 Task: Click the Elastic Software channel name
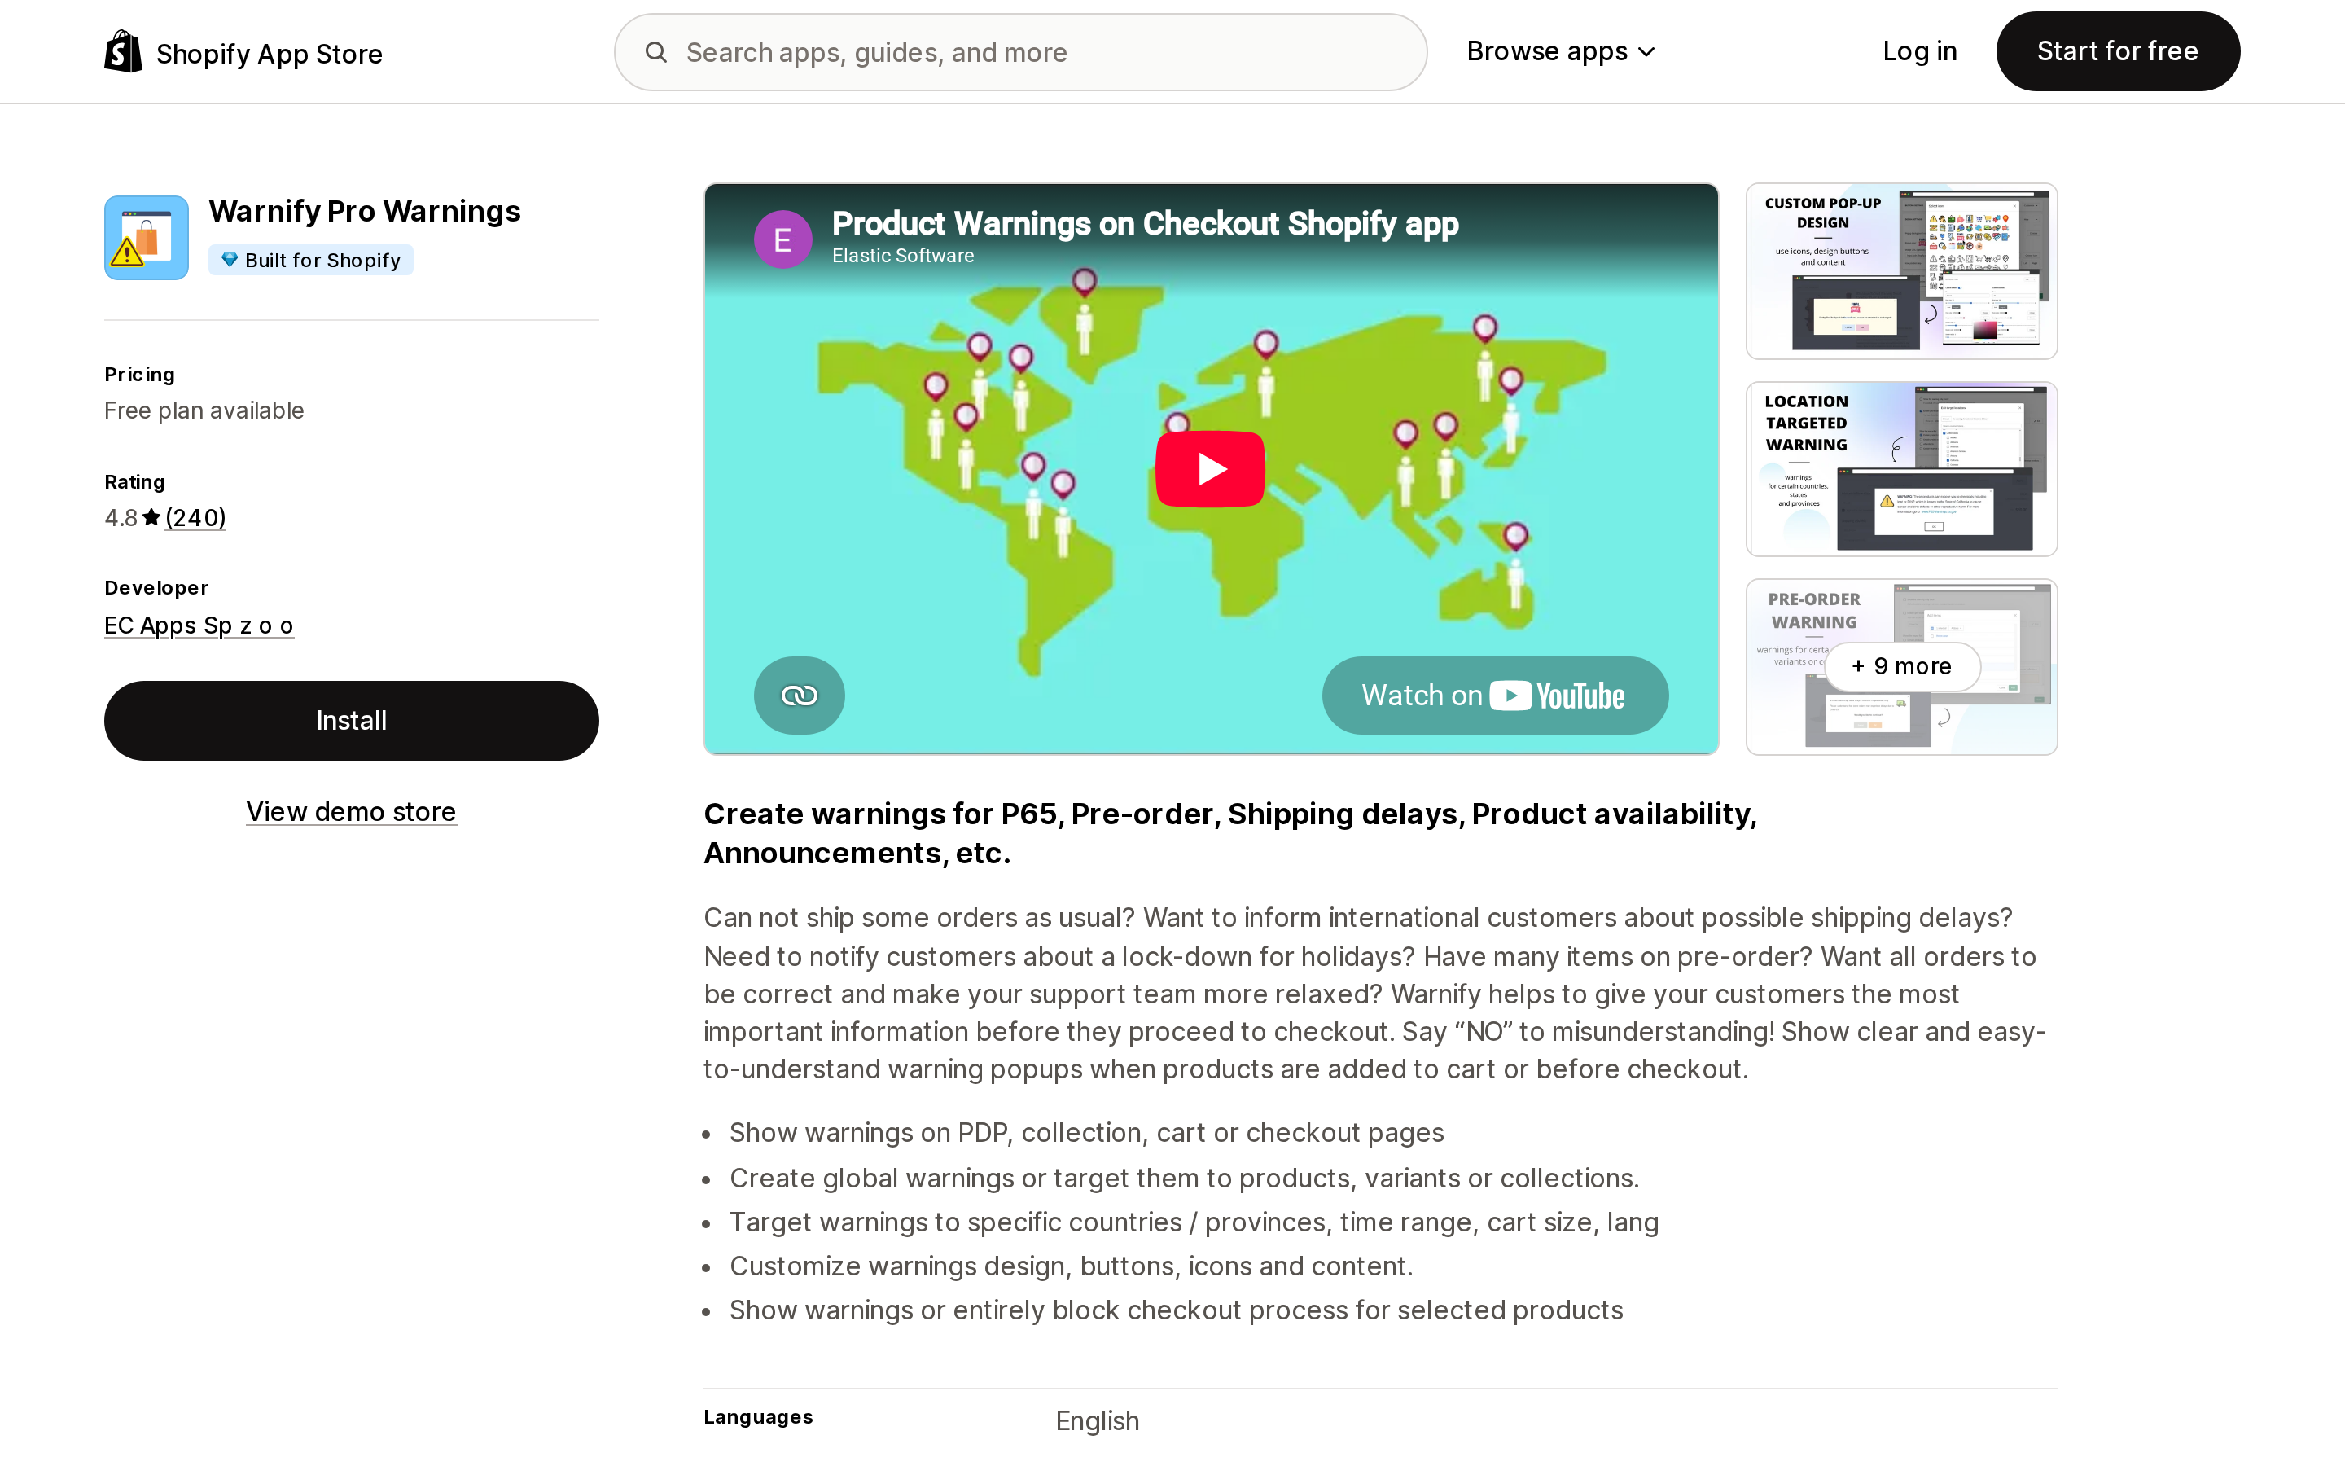pos(902,256)
